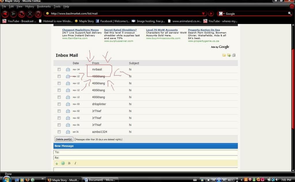The image size is (295, 182).
Task: Open the Level 70 WoW Accounts ad link
Action: coord(162,30)
